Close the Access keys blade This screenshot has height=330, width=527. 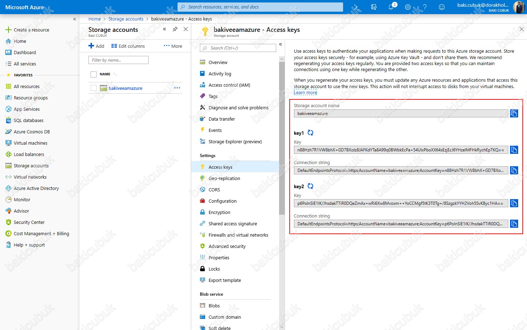click(x=522, y=29)
